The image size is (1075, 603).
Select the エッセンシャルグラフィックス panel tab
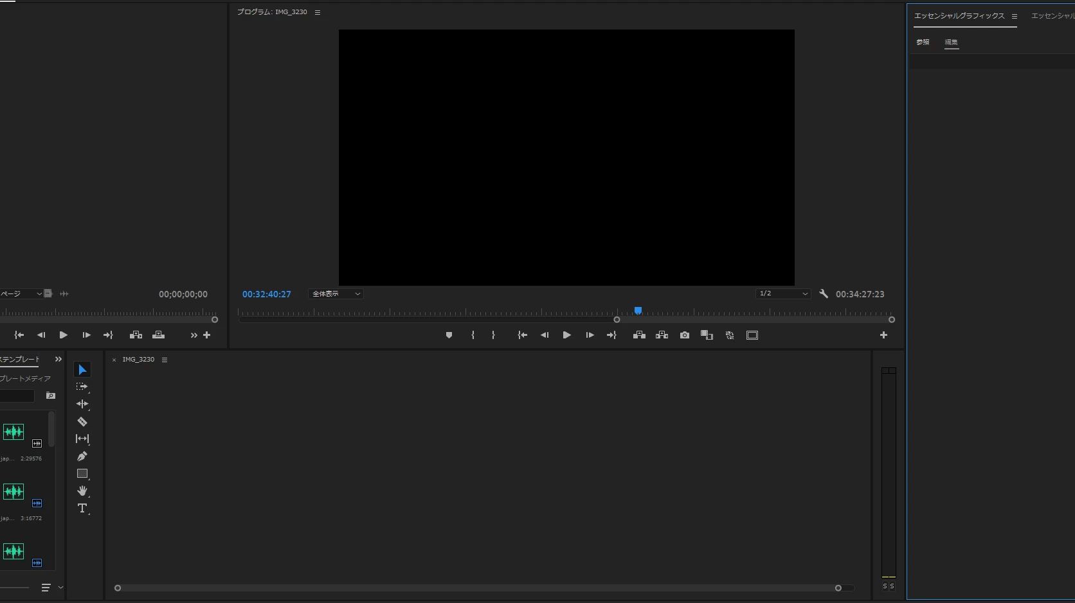tap(959, 16)
